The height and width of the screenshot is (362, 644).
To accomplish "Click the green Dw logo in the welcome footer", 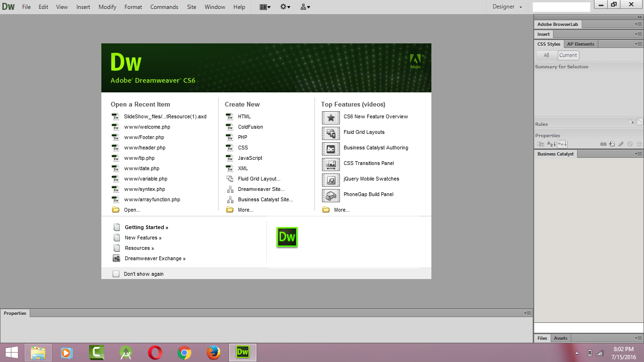I will [x=287, y=237].
